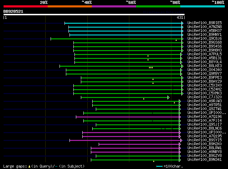
Task: Open the UniRef100_A7NZN8 hit label
Action: click(204, 27)
